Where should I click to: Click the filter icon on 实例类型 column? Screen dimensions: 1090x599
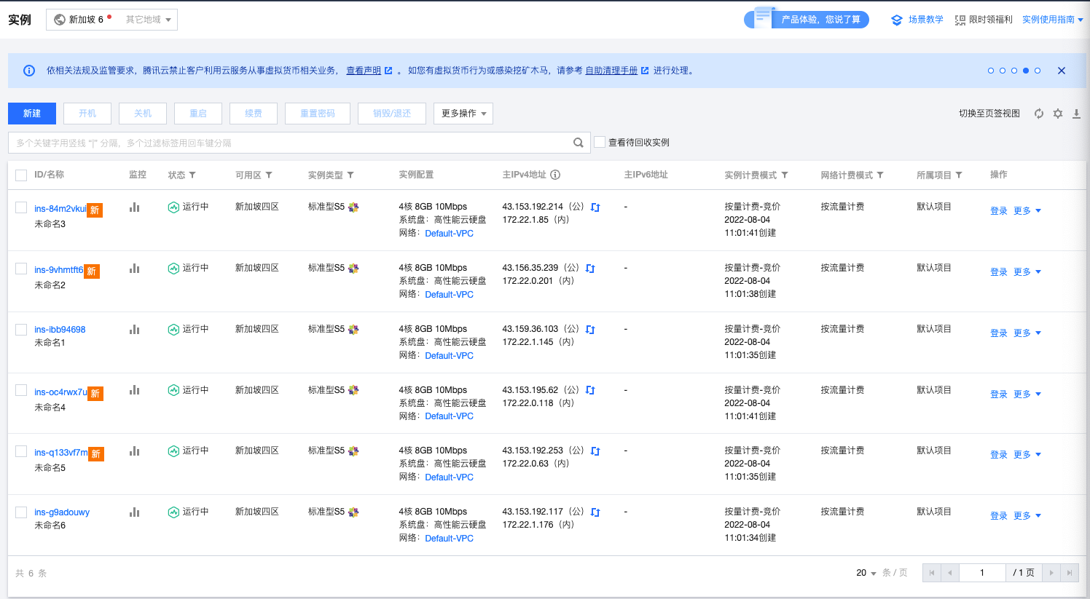point(350,175)
